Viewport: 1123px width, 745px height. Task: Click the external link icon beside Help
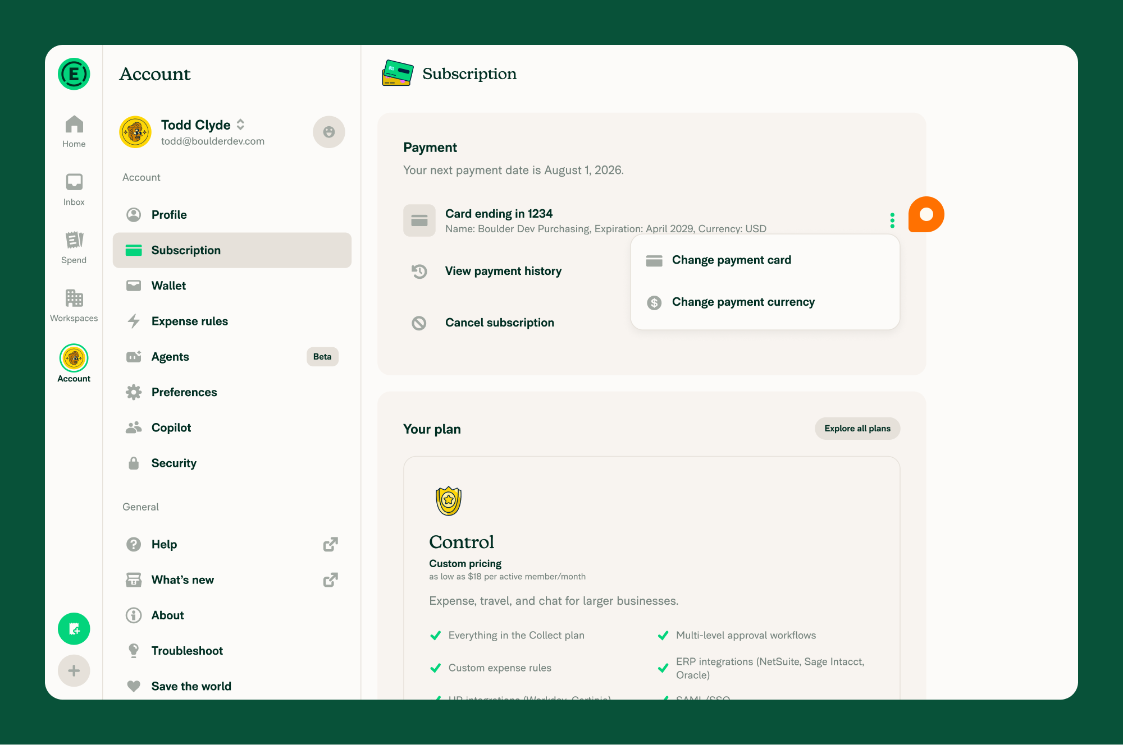(331, 544)
